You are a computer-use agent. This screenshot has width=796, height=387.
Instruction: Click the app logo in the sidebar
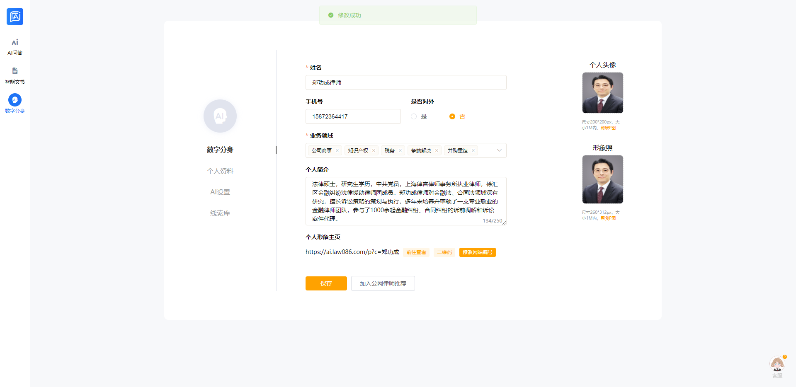point(15,17)
